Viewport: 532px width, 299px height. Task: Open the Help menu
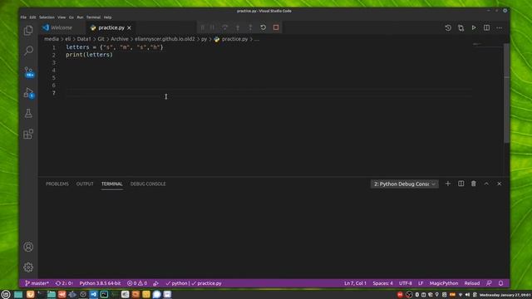pyautogui.click(x=107, y=17)
